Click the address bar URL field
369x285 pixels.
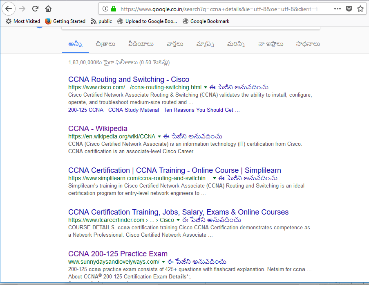(x=219, y=9)
